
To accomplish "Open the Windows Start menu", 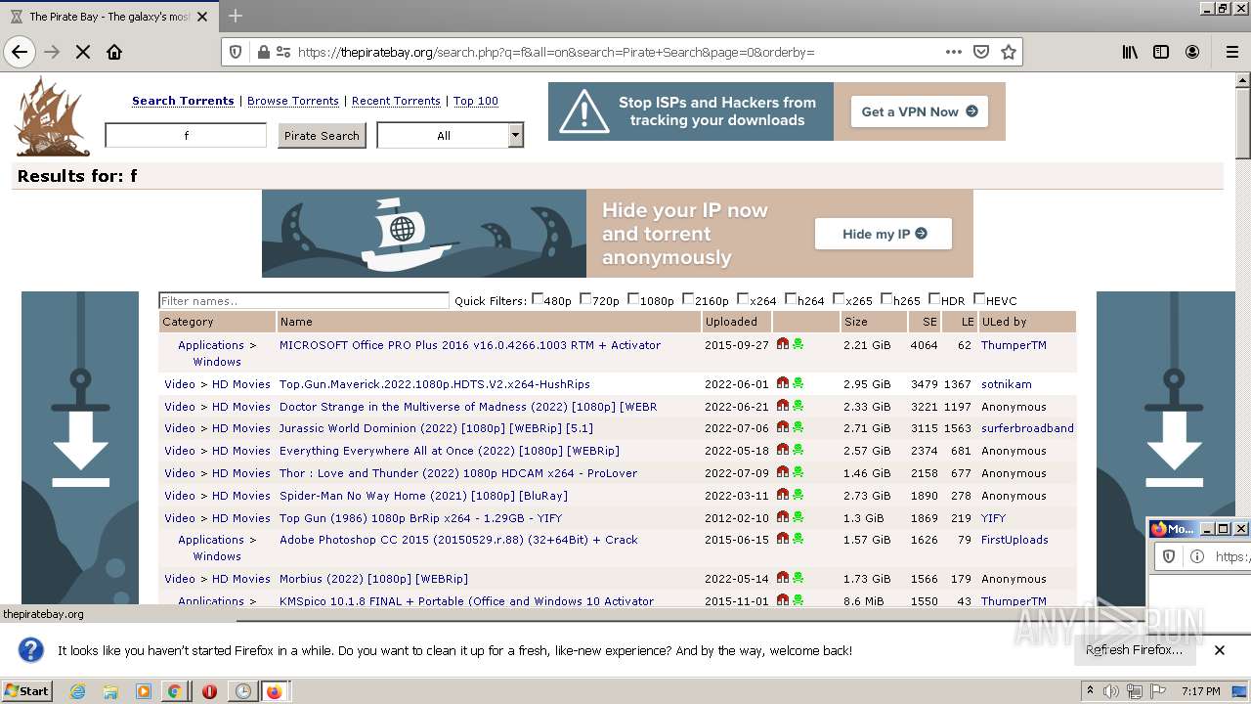I will click(x=27, y=690).
